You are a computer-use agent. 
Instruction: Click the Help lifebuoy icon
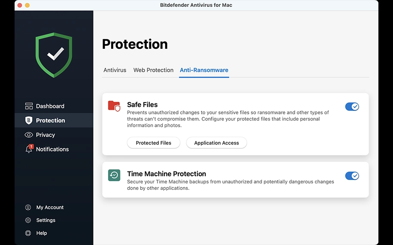coord(28,233)
